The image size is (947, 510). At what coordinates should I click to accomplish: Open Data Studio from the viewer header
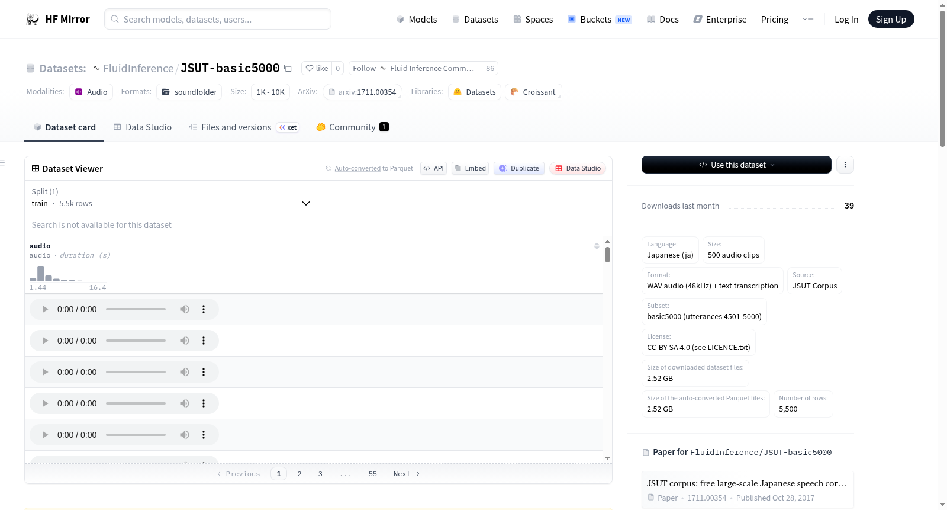pyautogui.click(x=578, y=168)
